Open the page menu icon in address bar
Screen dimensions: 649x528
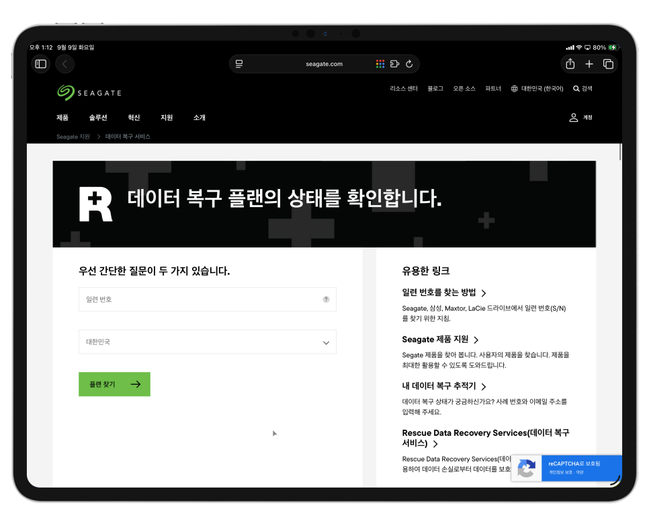tap(239, 64)
